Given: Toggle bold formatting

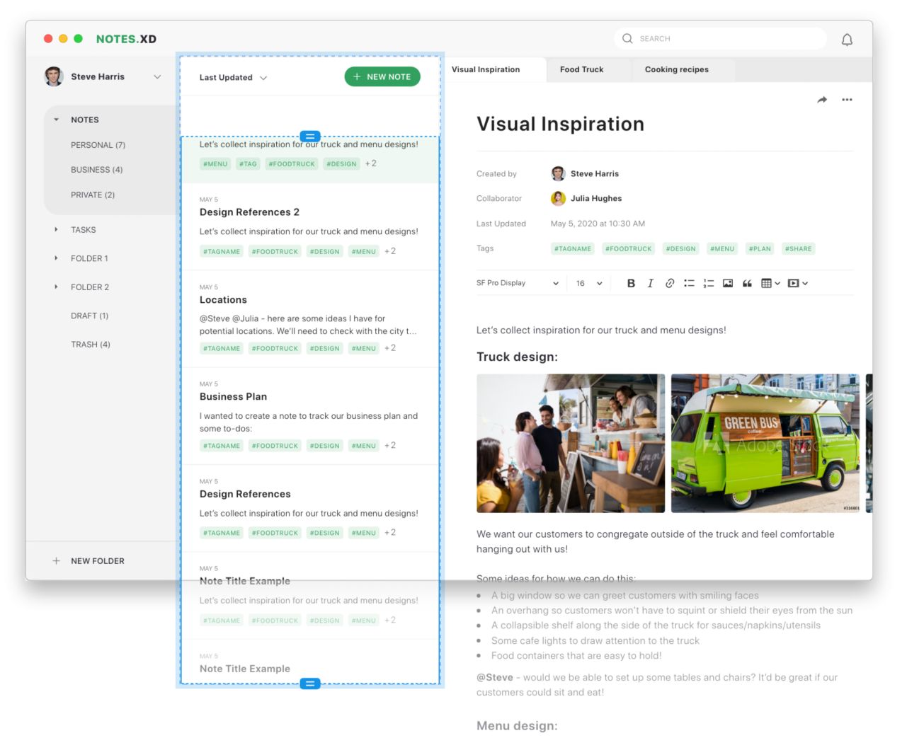Looking at the screenshot, I should (631, 283).
